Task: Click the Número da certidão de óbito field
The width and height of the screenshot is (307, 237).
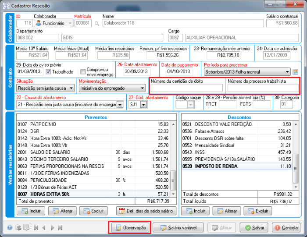Action: pyautogui.click(x=186, y=88)
